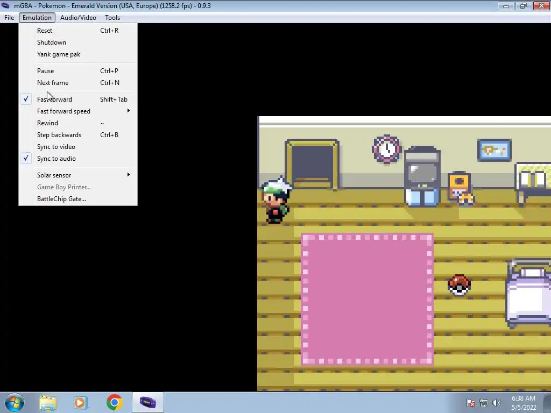Open Google Chrome from the taskbar
The width and height of the screenshot is (551, 413).
(114, 403)
